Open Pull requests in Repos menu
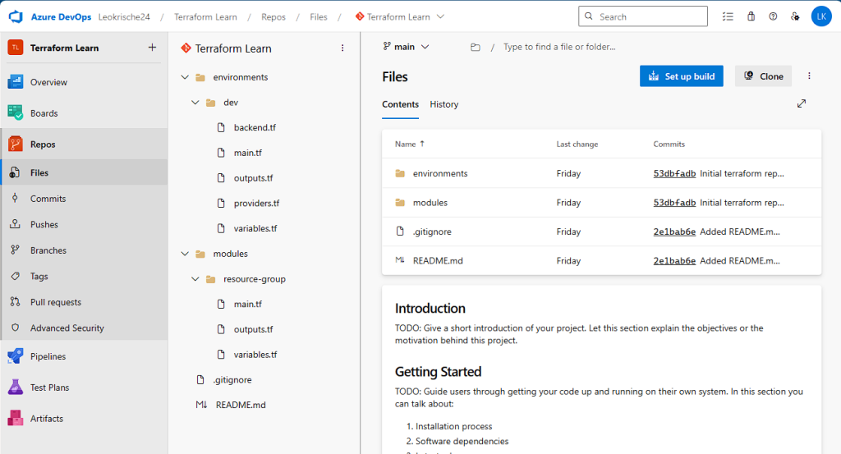 (x=55, y=302)
